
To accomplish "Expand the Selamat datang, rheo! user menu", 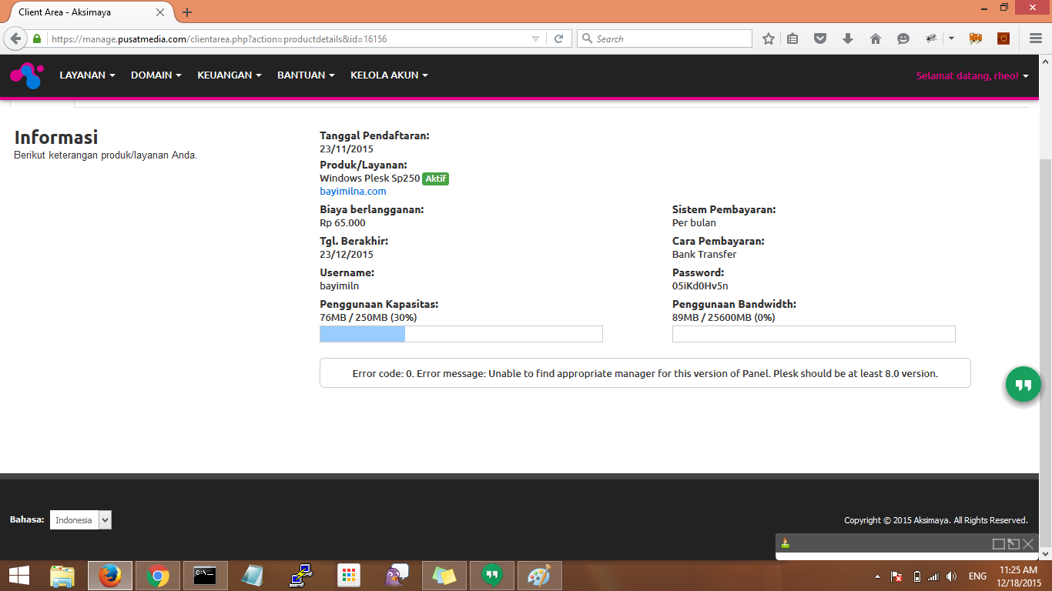I will coord(973,75).
